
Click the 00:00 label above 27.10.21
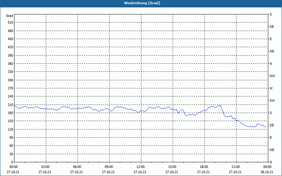click(14, 167)
